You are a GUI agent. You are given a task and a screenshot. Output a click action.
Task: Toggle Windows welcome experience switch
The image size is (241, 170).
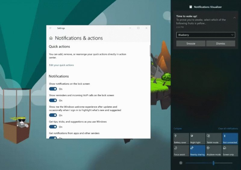[53, 115]
